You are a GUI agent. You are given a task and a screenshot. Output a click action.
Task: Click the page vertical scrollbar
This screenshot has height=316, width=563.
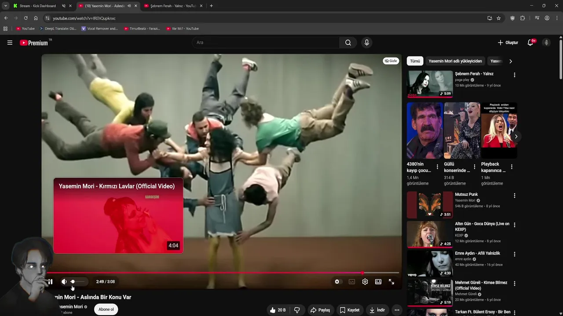point(561,59)
